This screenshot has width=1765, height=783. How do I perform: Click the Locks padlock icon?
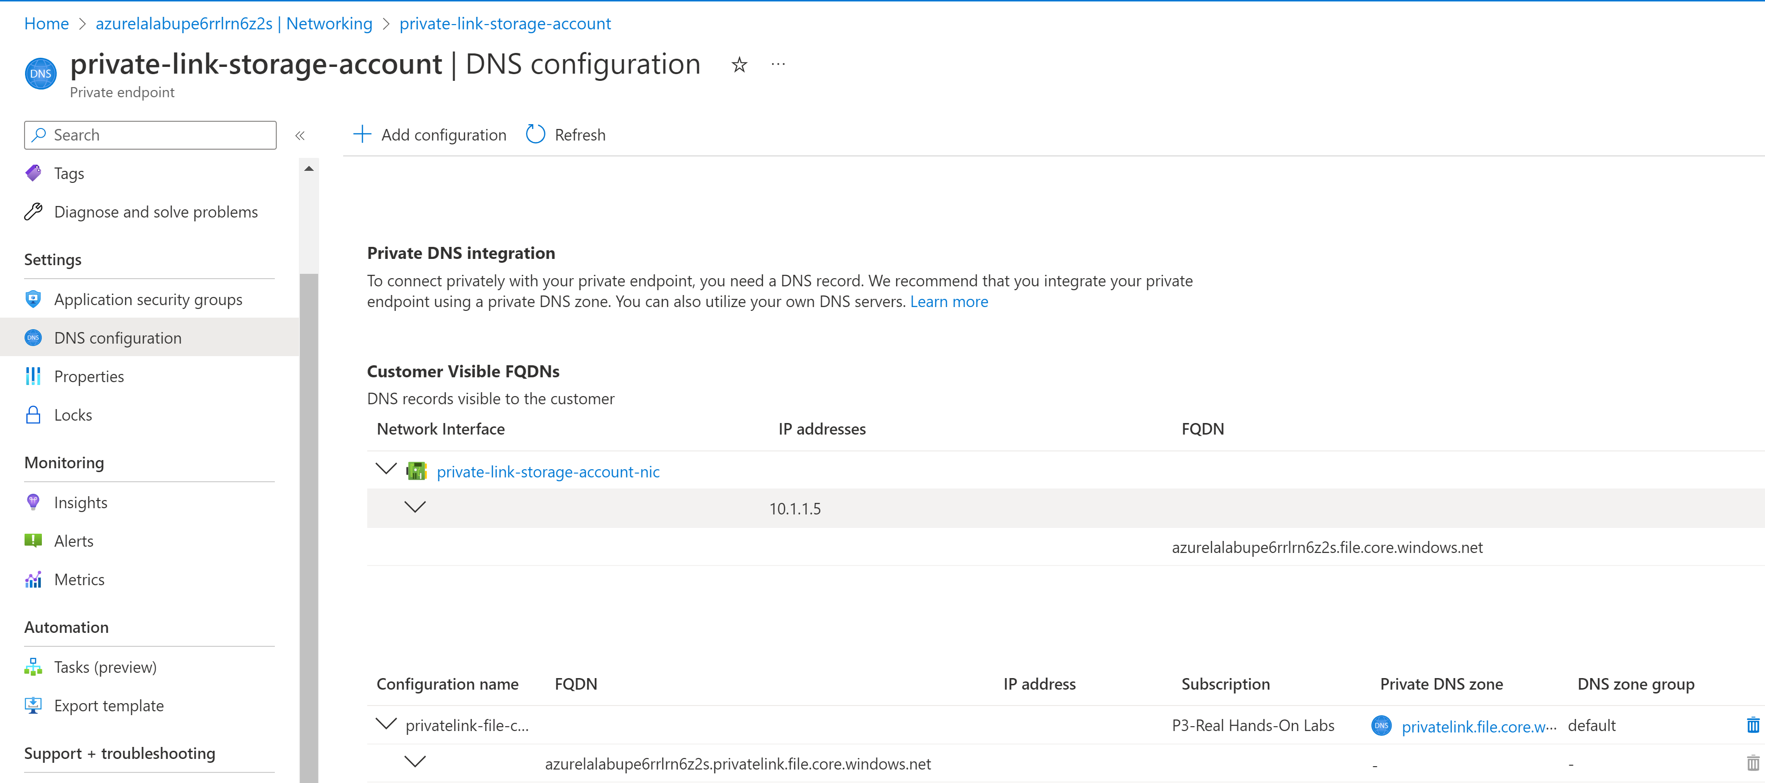[33, 414]
